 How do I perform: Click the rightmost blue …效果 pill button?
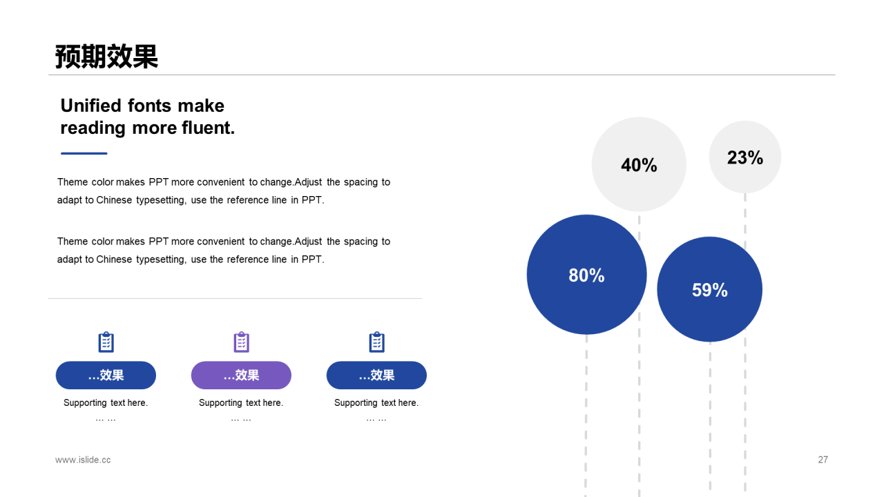[376, 375]
